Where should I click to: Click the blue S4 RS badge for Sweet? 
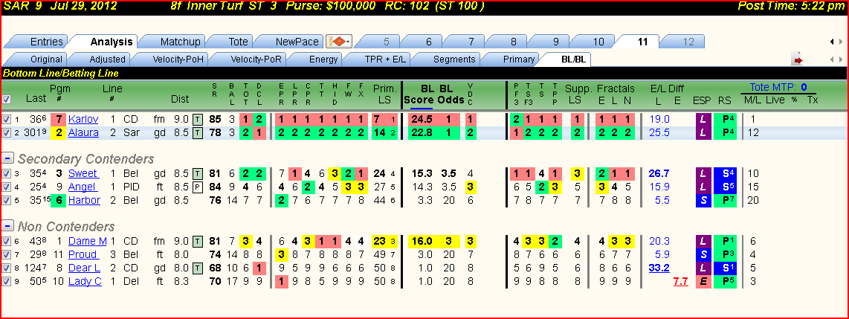tap(725, 173)
